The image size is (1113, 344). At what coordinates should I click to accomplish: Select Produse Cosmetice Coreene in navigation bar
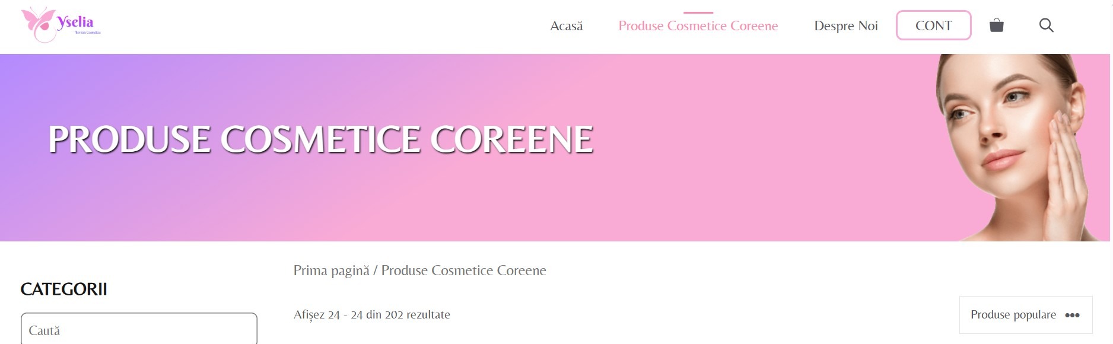698,26
